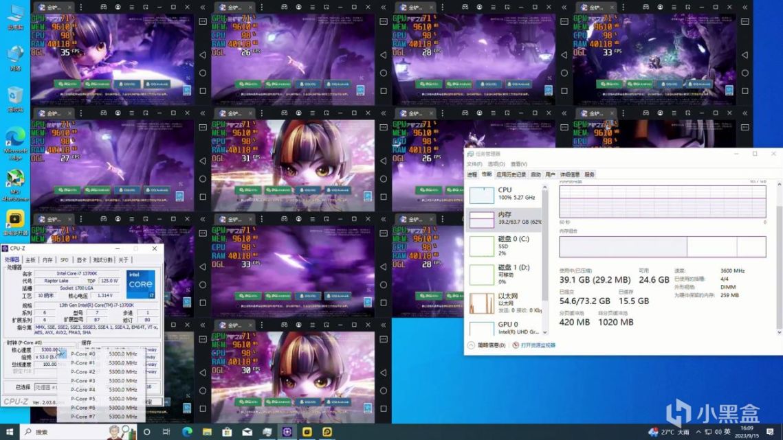Tap the home circle of the 27 FPS emulator
Viewport: 783px width, 440px height.
[x=203, y=178]
